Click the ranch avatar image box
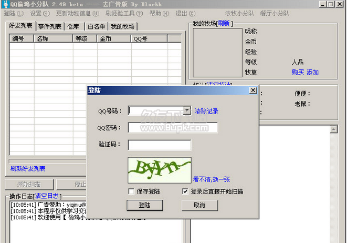347x243 pixels. click(217, 53)
